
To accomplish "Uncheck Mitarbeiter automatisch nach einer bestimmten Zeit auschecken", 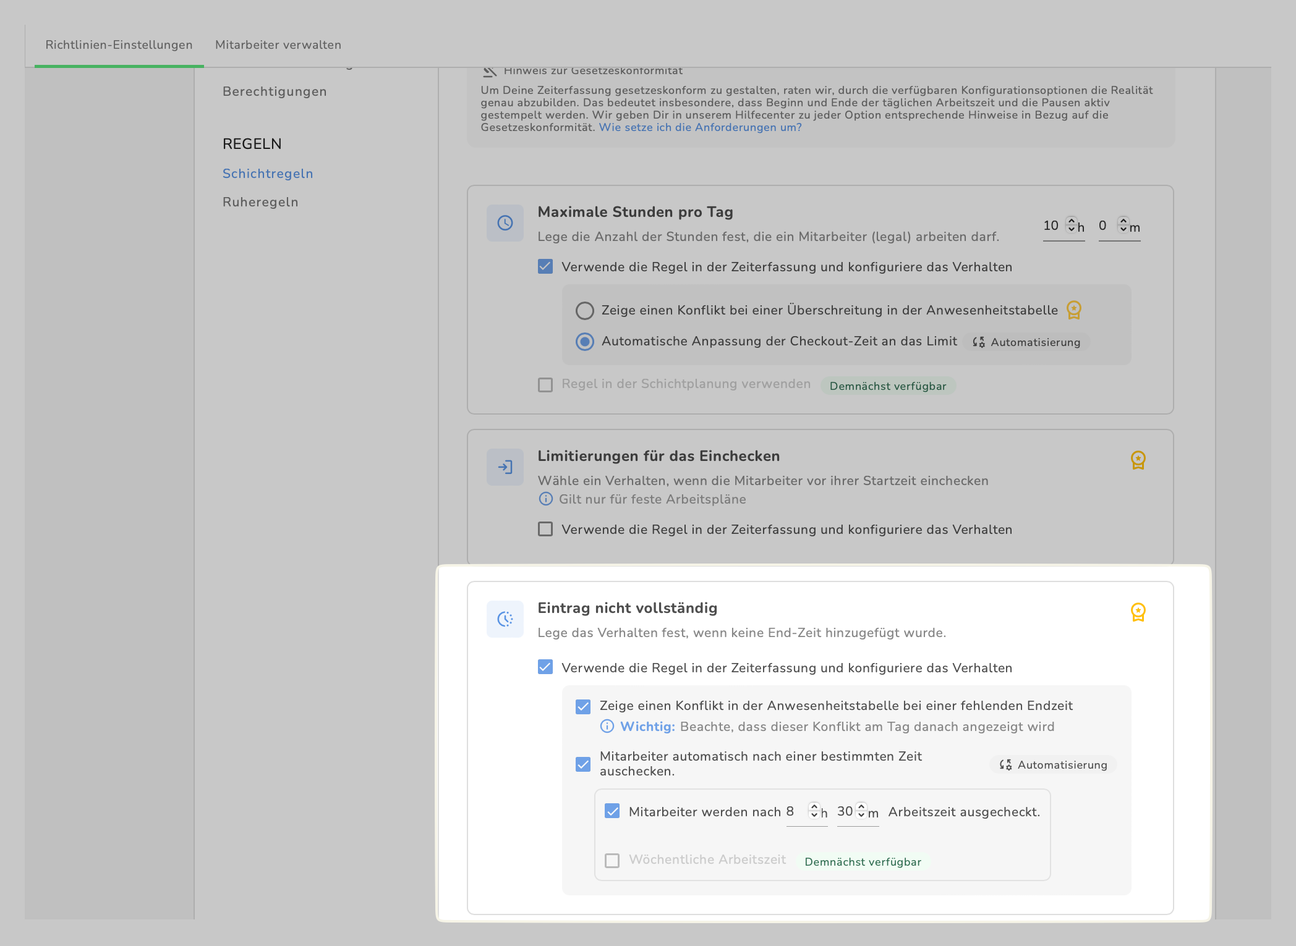I will click(x=582, y=764).
